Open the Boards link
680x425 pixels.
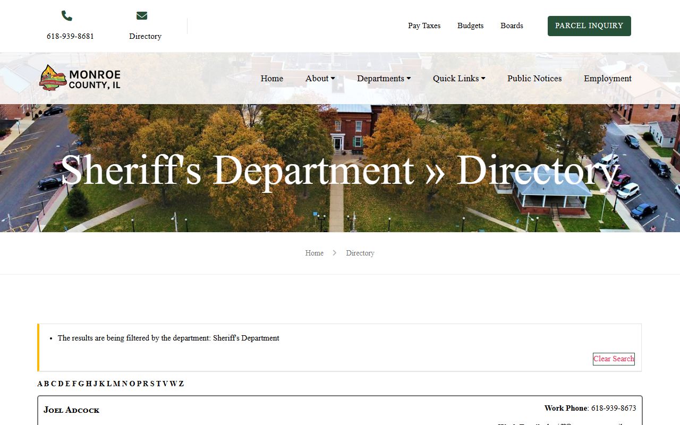tap(512, 25)
